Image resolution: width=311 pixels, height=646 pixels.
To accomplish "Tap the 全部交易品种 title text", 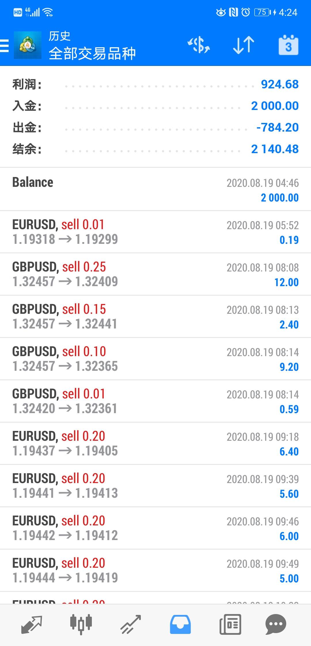I will (x=92, y=54).
